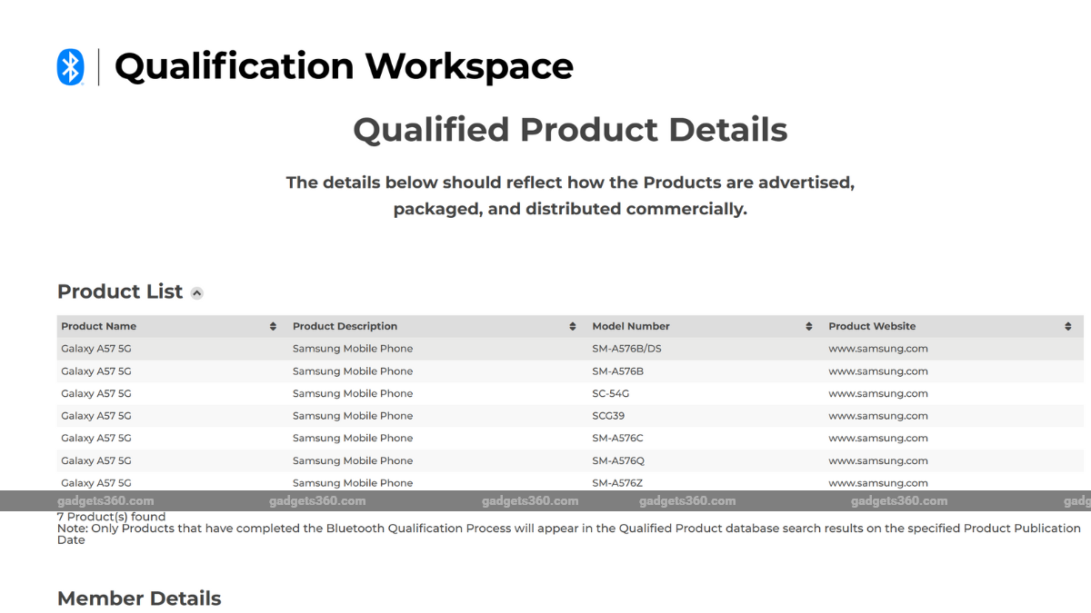1091x613 pixels.
Task: Click the Model Number header text
Action: 630,327
